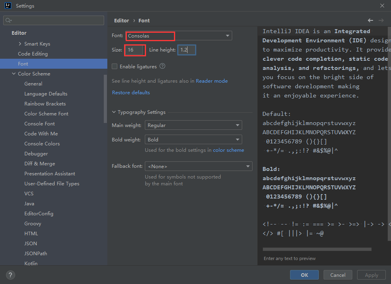391x284 pixels.
Task: Open Rainbow Brackets settings
Action: [x=45, y=103]
